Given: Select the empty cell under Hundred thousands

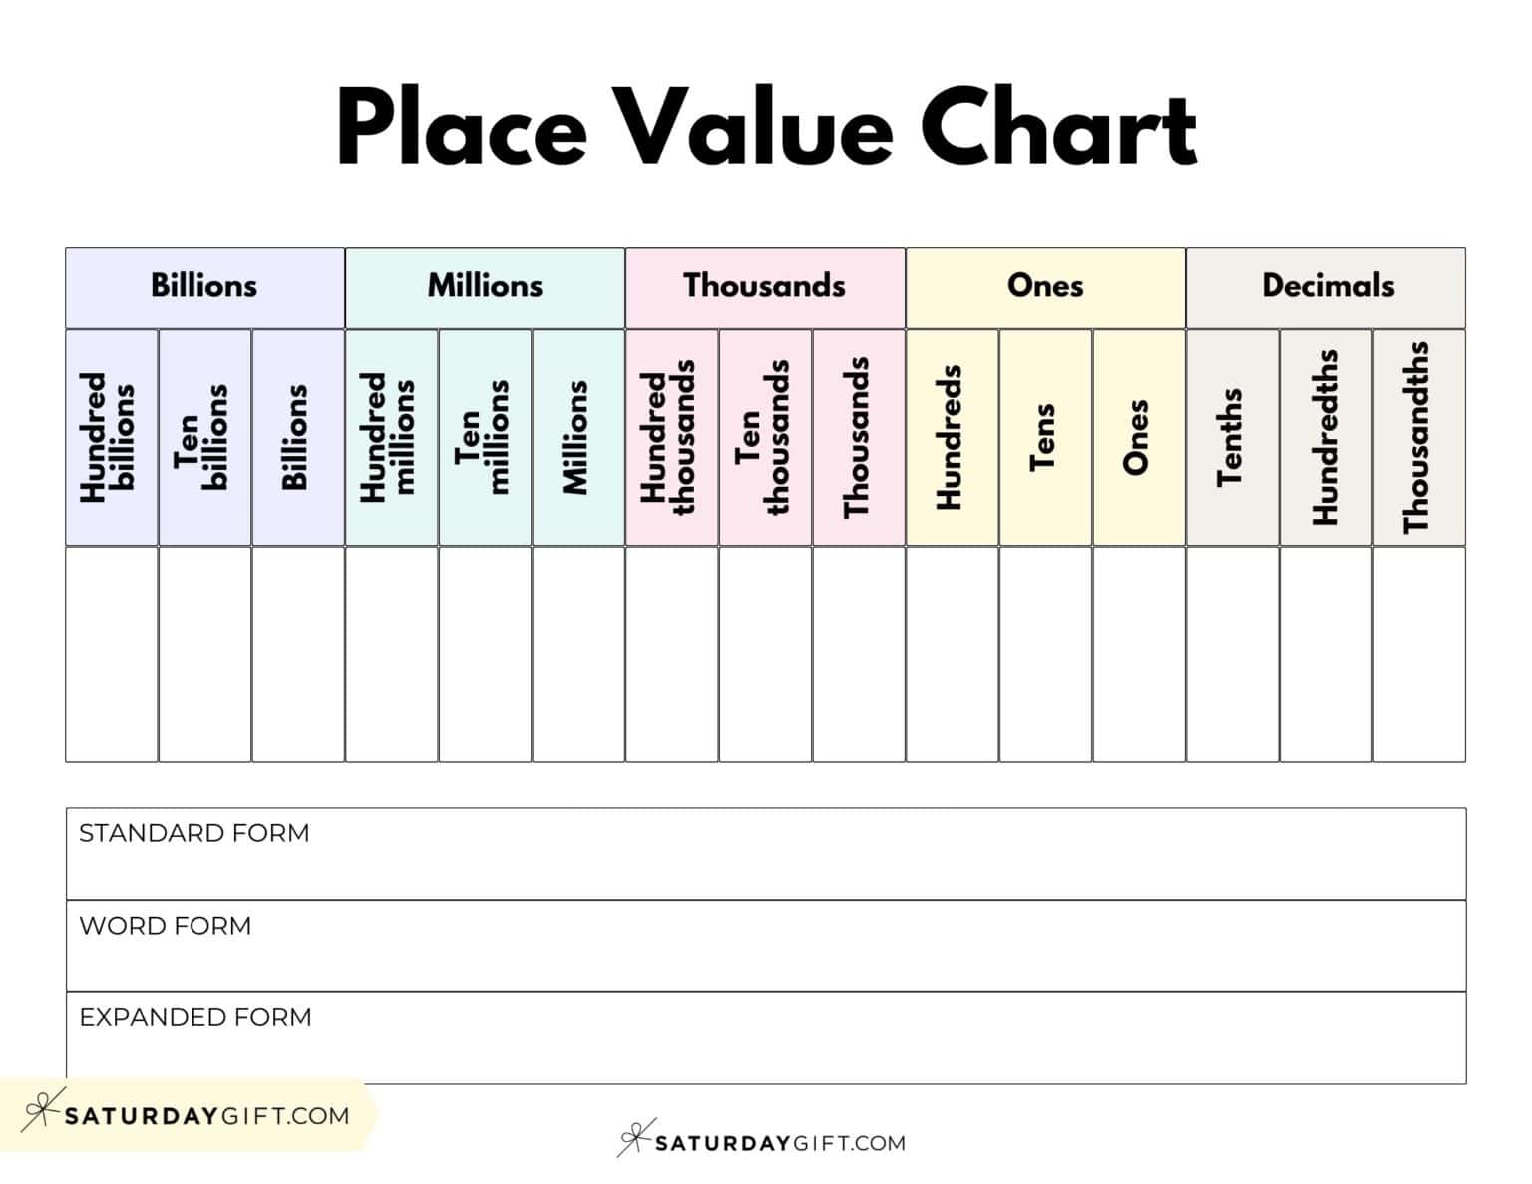Looking at the screenshot, I should click(x=671, y=654).
